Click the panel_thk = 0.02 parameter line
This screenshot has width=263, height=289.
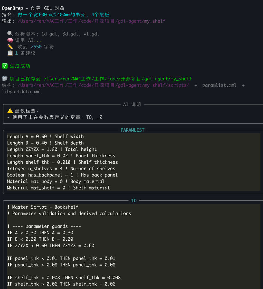61,156
